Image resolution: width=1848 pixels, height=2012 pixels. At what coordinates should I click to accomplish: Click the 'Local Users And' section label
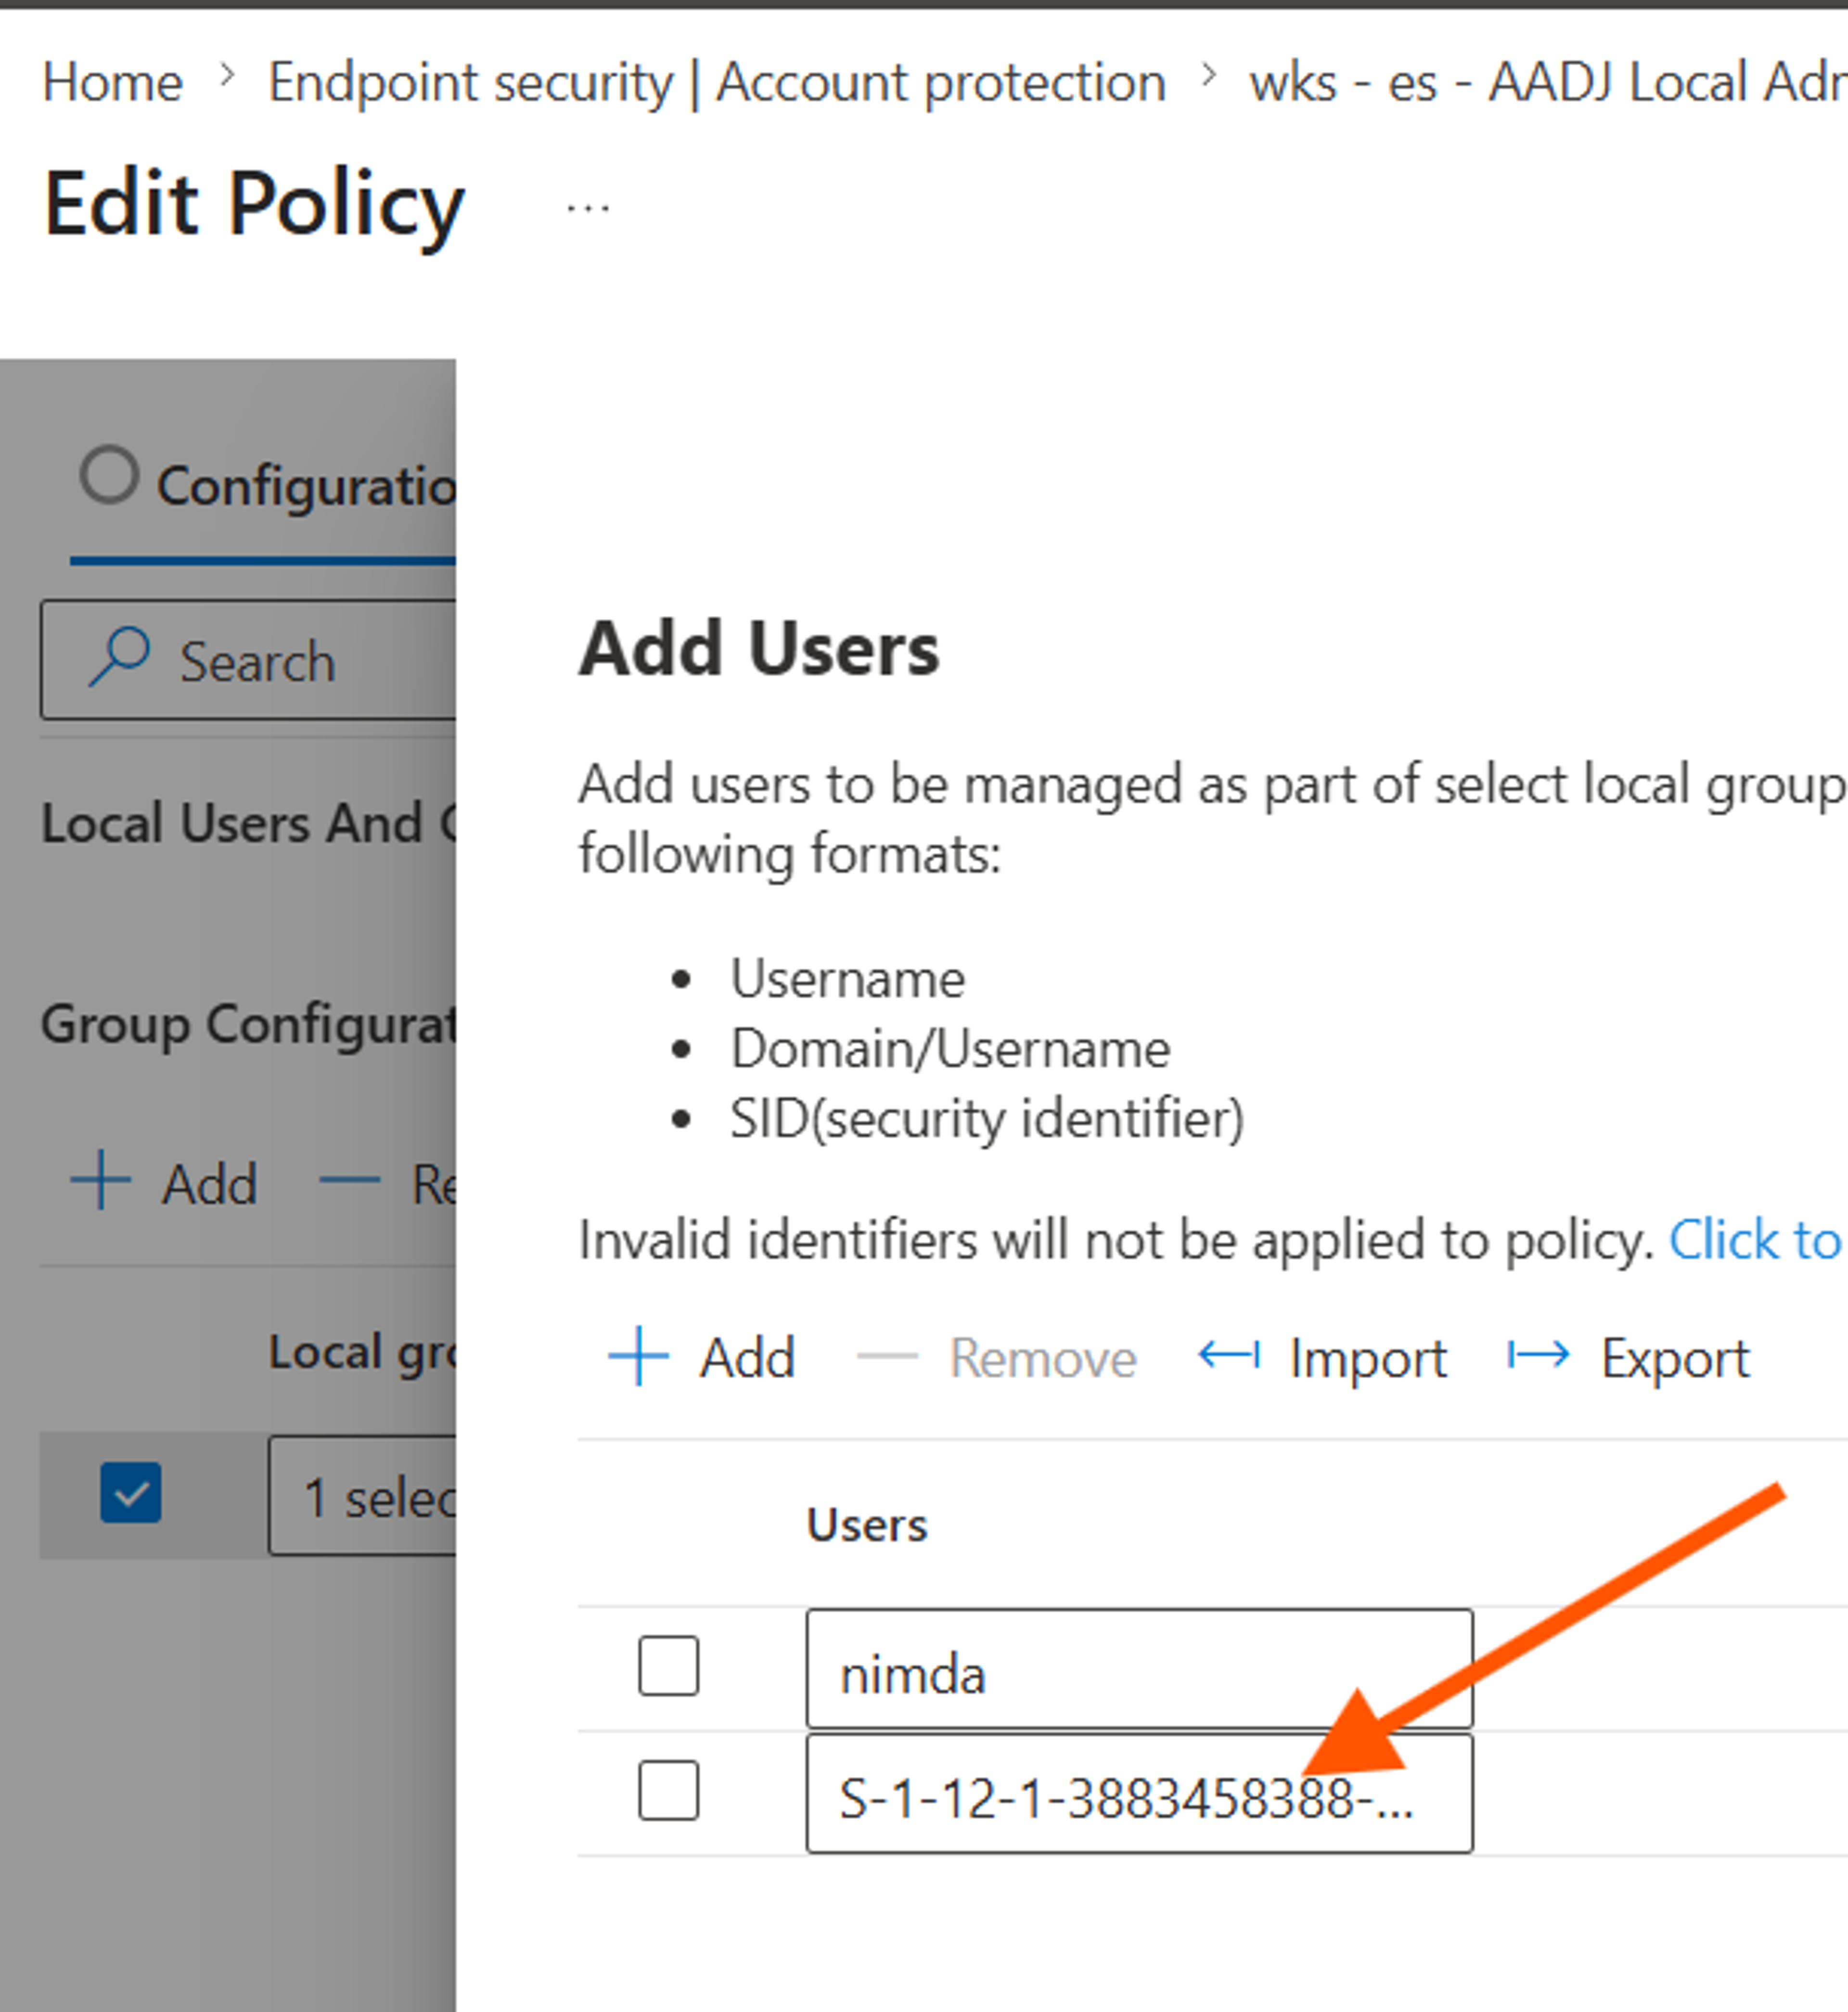[248, 823]
